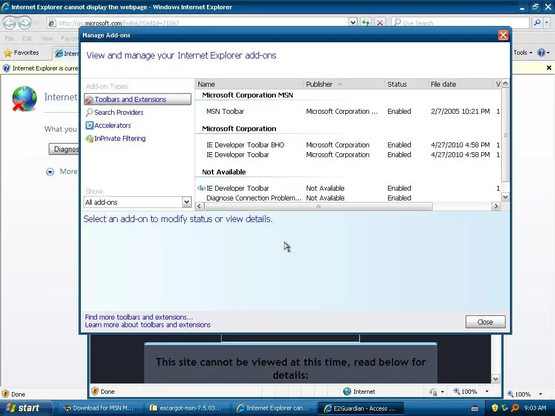Open the Show add-ons dropdown

pos(186,202)
